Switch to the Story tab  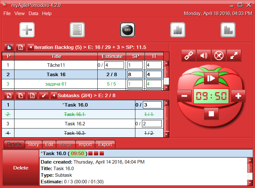(33, 144)
